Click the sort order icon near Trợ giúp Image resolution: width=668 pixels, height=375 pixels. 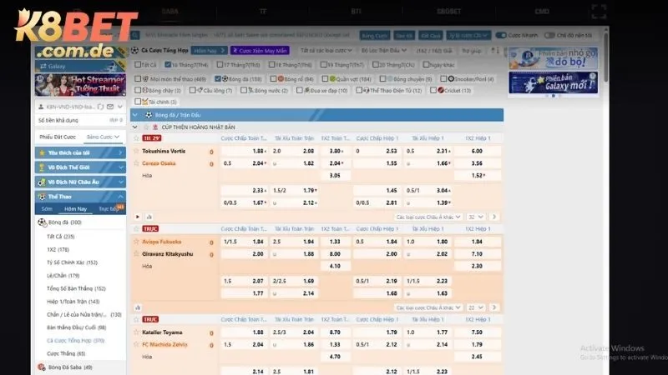[x=494, y=51]
